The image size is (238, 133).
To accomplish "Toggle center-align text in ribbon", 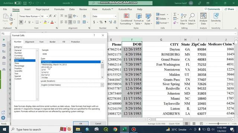I will click(66, 22).
